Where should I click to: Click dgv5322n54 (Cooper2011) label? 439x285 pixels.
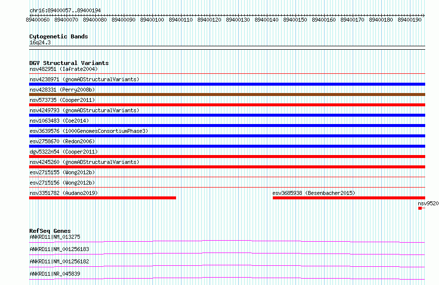pos(64,152)
